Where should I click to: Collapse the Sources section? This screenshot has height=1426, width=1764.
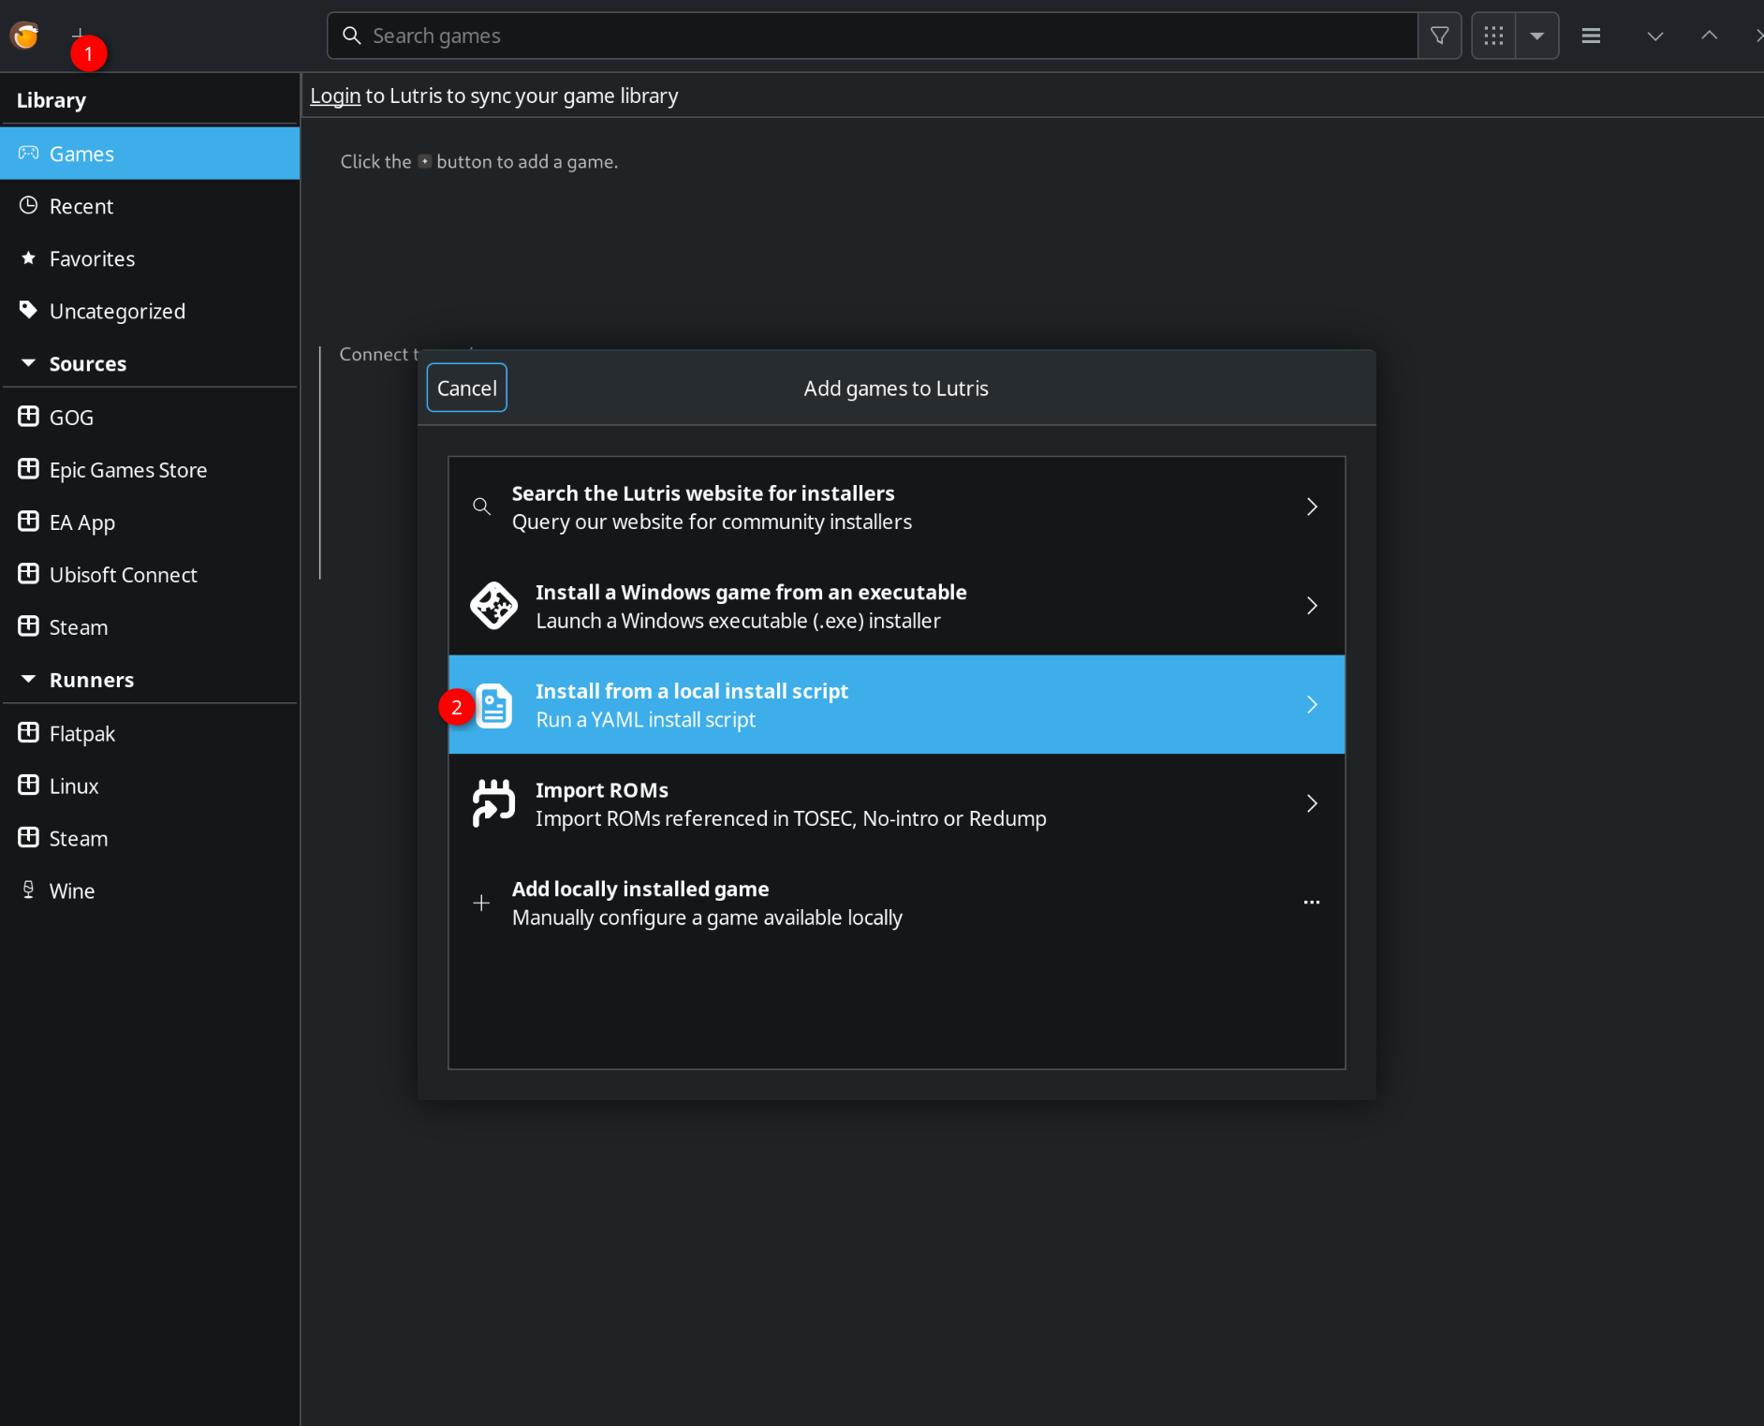28,363
